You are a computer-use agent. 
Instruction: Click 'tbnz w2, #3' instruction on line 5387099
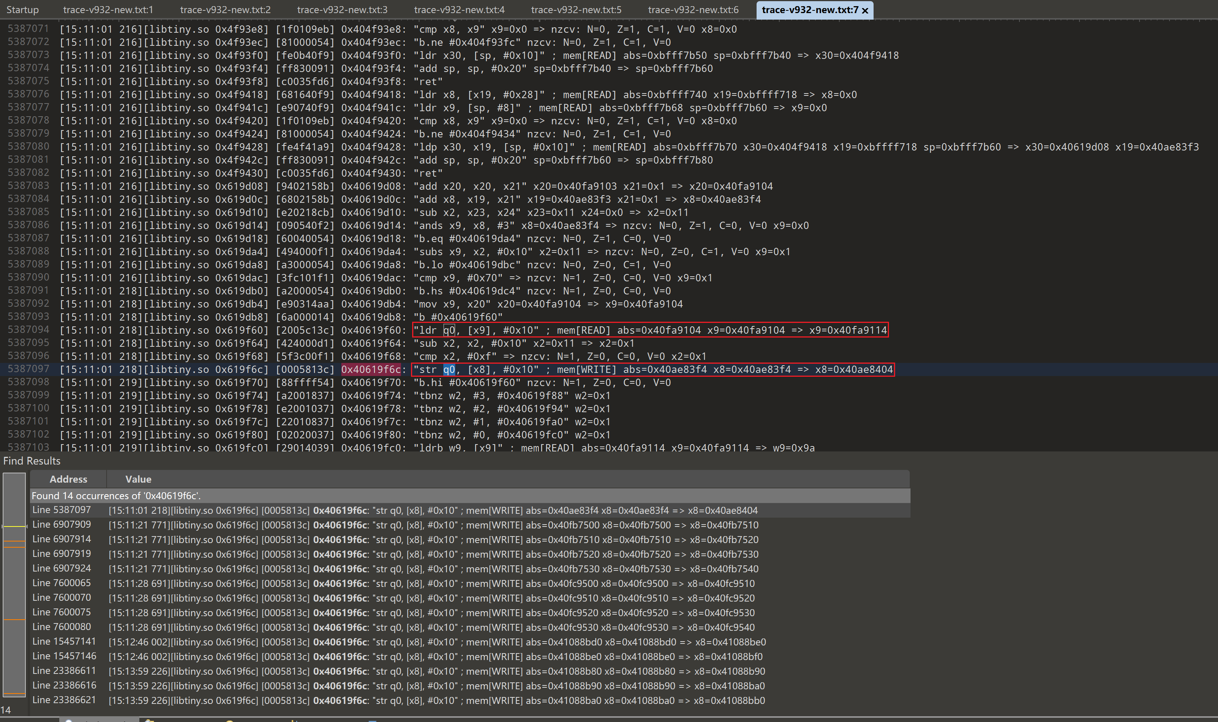pos(491,396)
